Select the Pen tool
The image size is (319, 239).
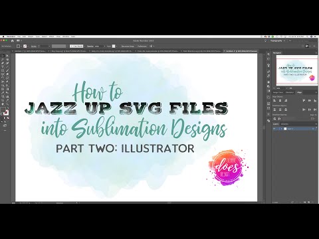click(3, 63)
